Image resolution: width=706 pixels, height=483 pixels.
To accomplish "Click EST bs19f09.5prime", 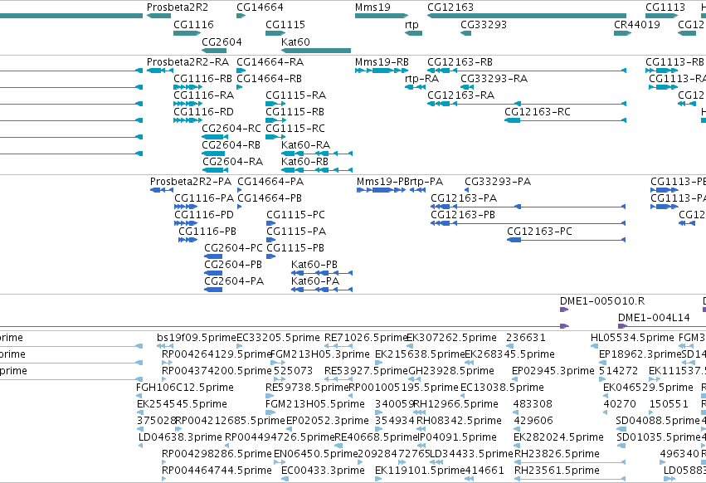I will click(197, 338).
